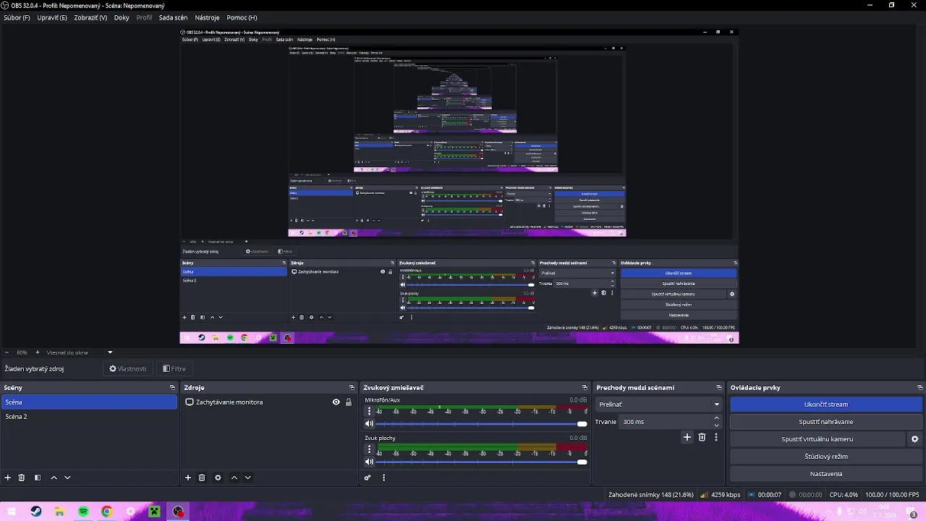This screenshot has height=521, width=926.
Task: Click Spustiť virtuálnu kameru button
Action: [x=817, y=439]
